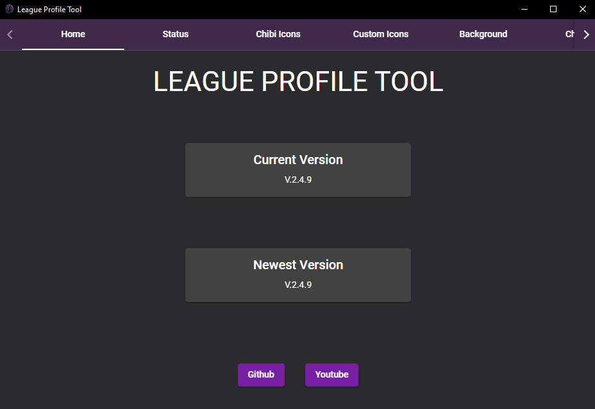
Task: Open Github from the Github button
Action: (x=261, y=374)
